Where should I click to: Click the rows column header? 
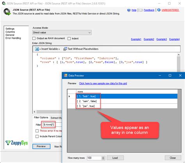127,92
